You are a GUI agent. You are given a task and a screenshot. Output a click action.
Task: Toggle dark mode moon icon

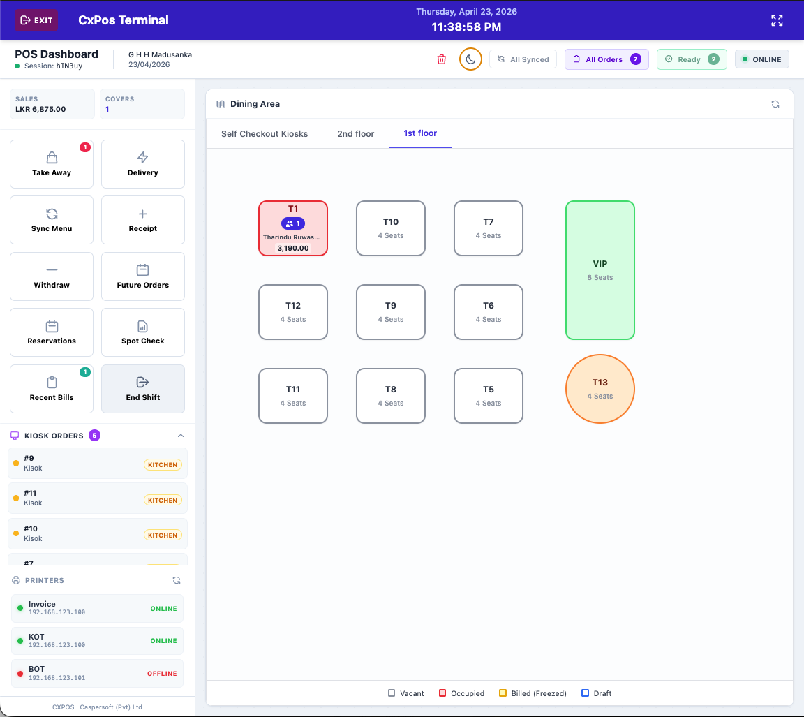click(x=470, y=59)
